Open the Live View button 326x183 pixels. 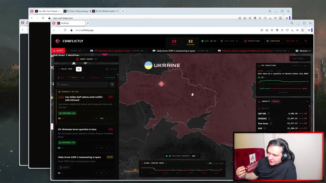(x=229, y=41)
